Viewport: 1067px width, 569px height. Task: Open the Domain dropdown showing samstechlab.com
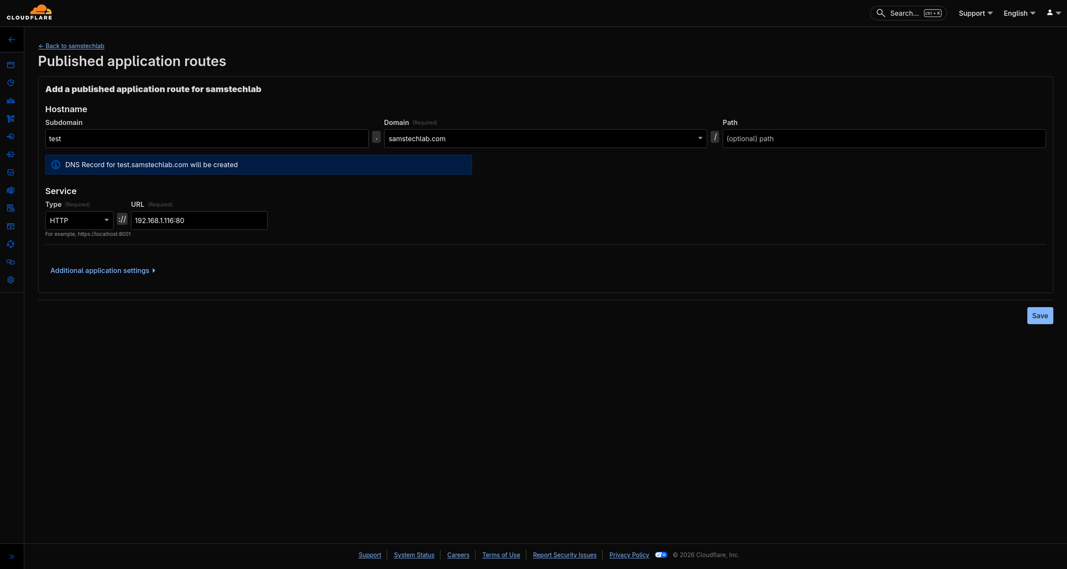[x=545, y=139]
